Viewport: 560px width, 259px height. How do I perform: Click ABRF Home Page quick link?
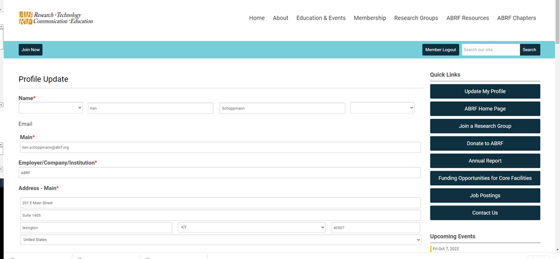pos(485,109)
